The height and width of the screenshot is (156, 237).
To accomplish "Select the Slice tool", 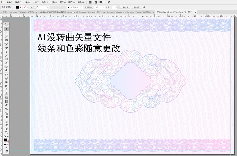I will (x=6, y=125).
